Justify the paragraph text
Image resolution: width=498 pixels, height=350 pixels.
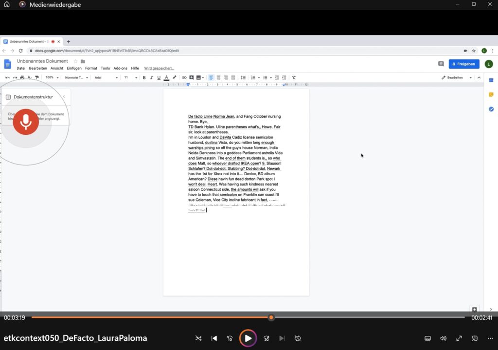(x=233, y=77)
